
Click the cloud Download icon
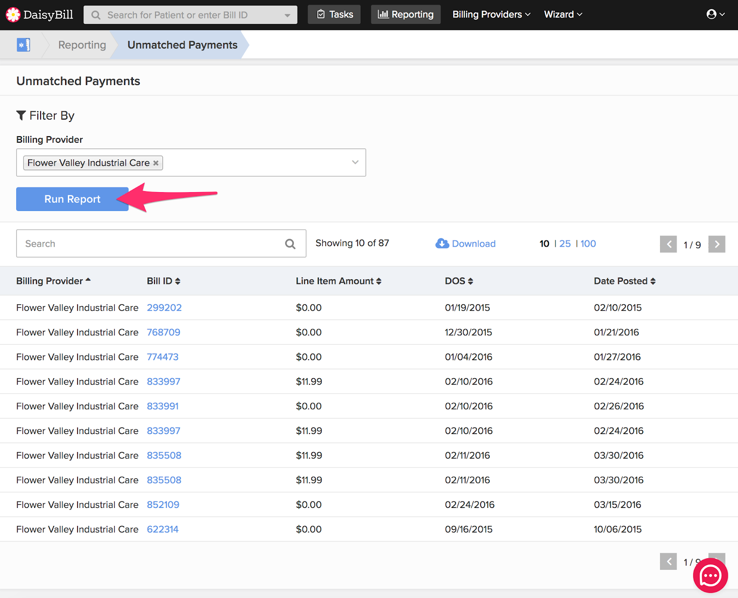tap(442, 243)
